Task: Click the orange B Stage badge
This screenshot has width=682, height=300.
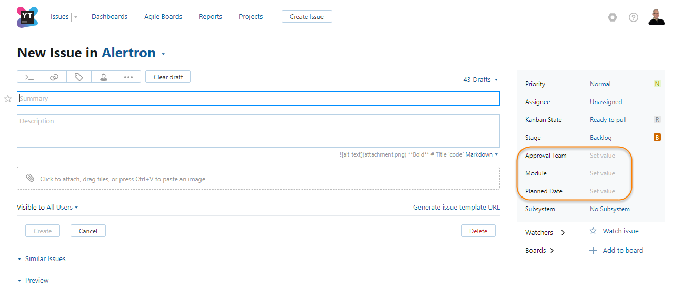Action: pos(657,138)
